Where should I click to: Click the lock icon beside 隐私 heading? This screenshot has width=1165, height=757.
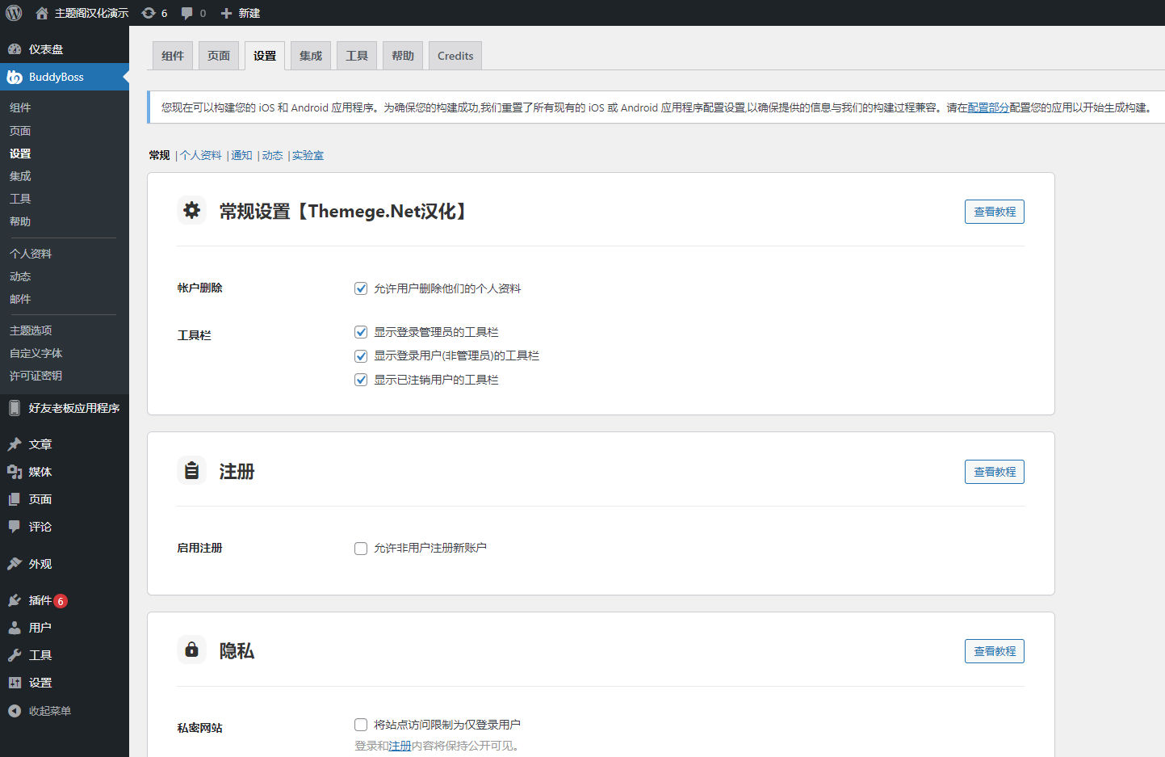[x=191, y=650]
